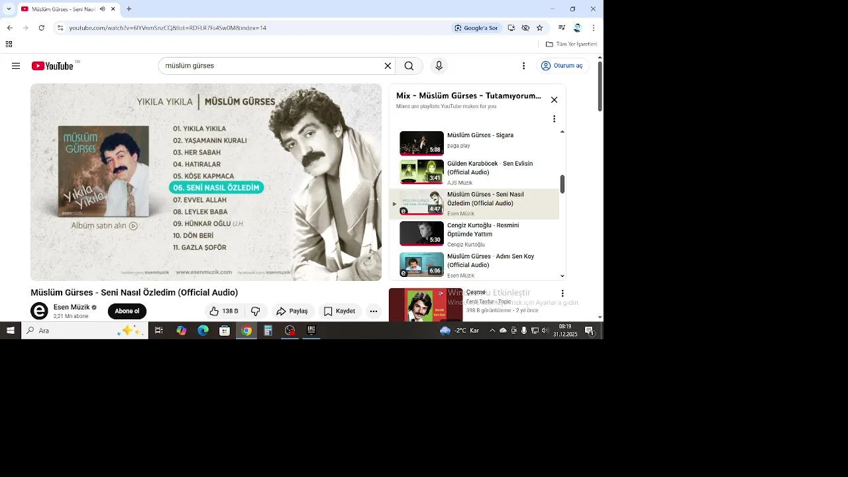Image resolution: width=848 pixels, height=477 pixels.
Task: Click the magnifier search button
Action: click(x=409, y=66)
